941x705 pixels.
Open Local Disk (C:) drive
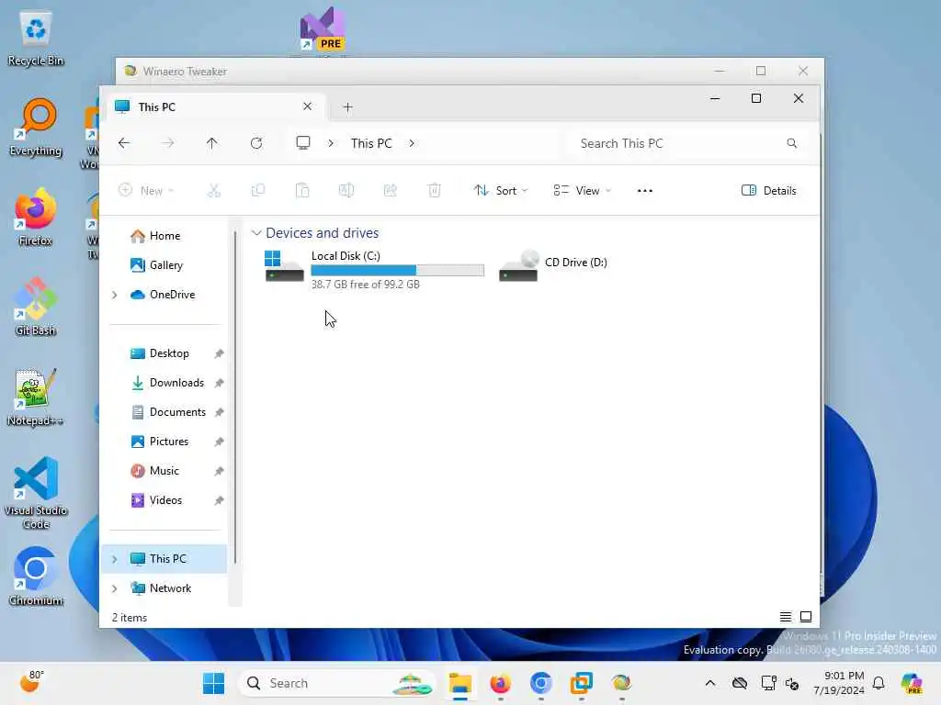tap(374, 269)
